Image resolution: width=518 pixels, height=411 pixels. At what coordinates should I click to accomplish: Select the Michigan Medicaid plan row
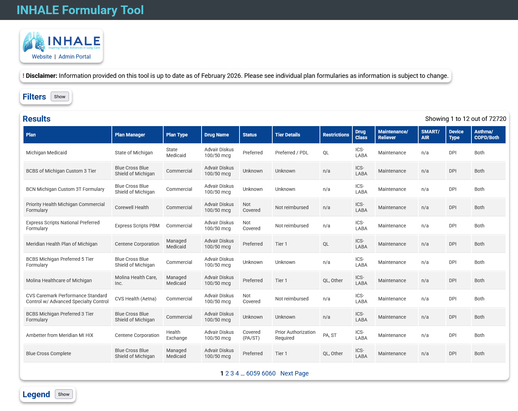(264, 153)
